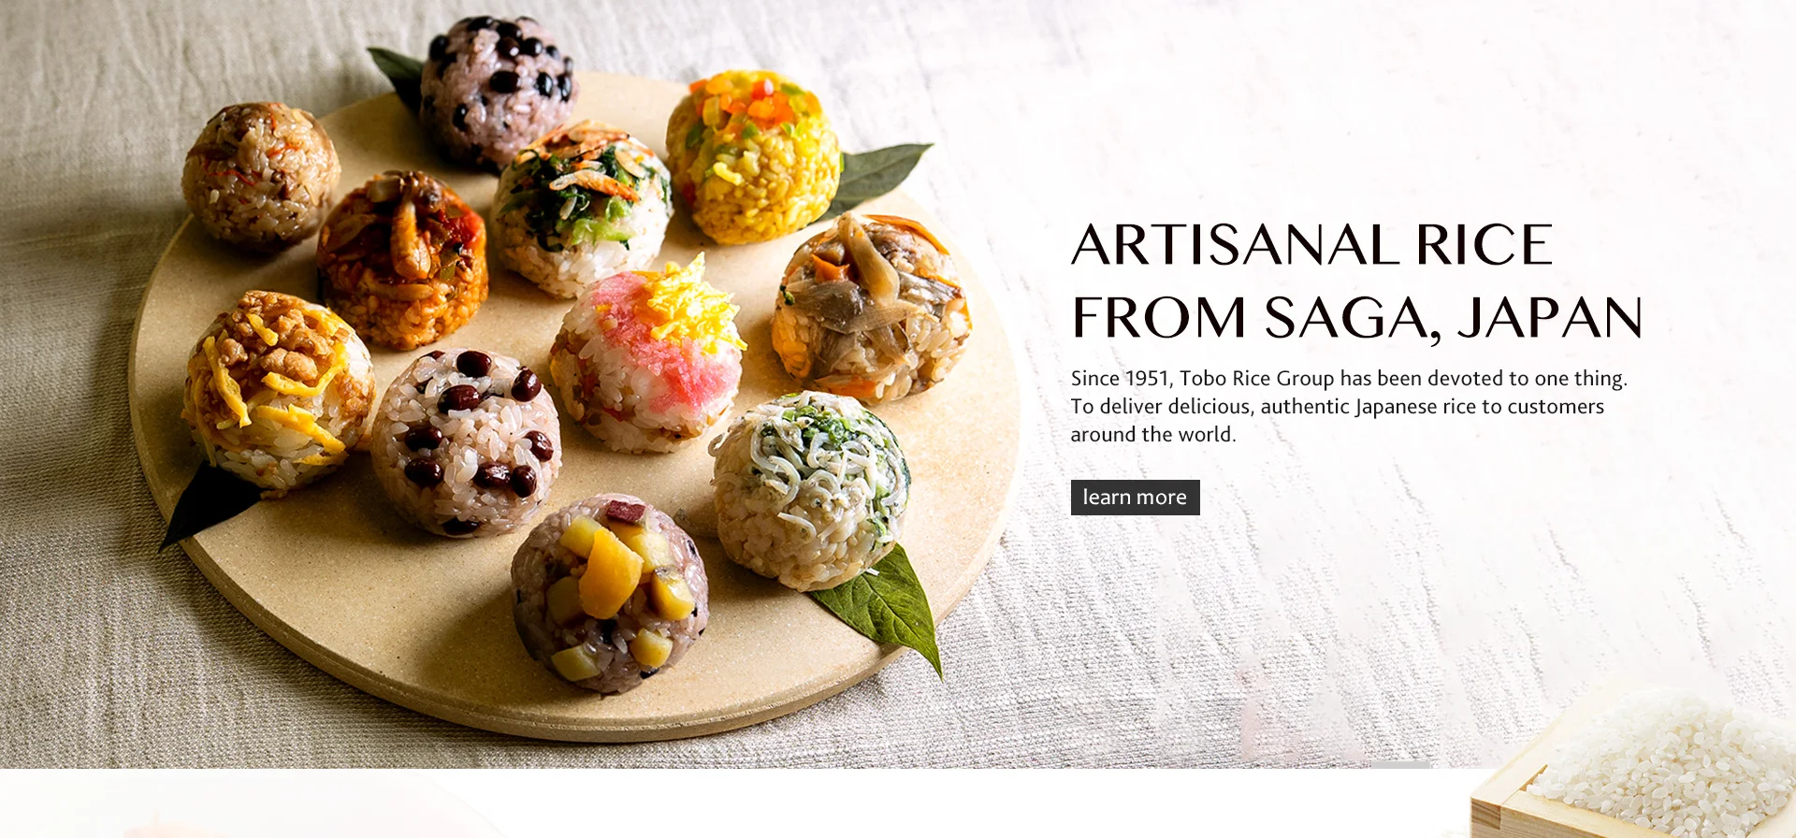The height and width of the screenshot is (838, 1796).
Task: Select the yellow rice ball with red peppers
Action: 753,156
